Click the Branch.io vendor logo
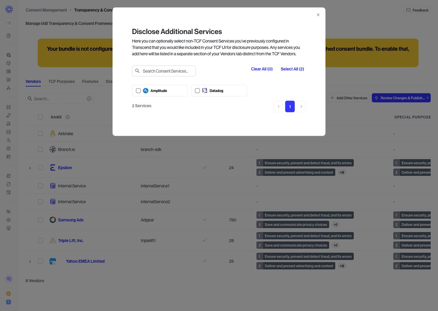This screenshot has width=438, height=311. coord(53,149)
